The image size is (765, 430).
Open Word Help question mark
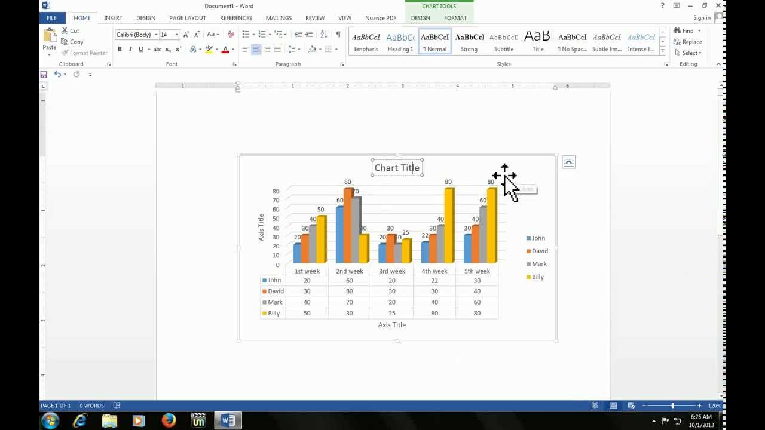(x=662, y=6)
